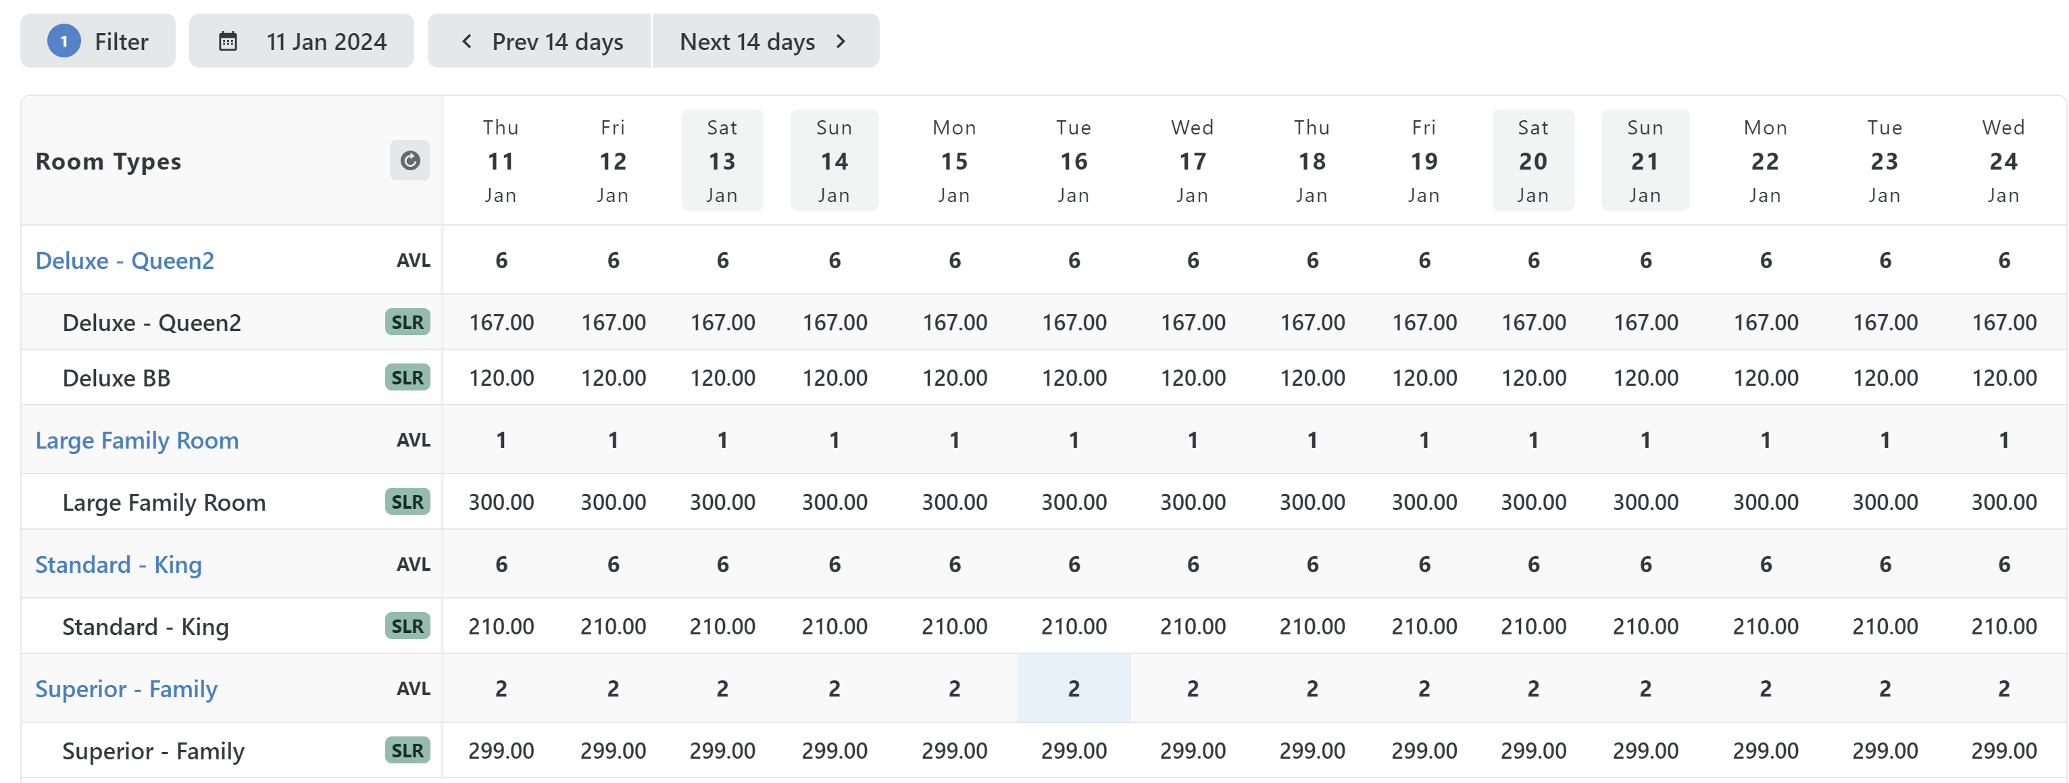Viewport: 2069px width, 783px height.
Task: Edit Standard - King rate 210.00 on Wed 17
Action: pyautogui.click(x=1193, y=627)
